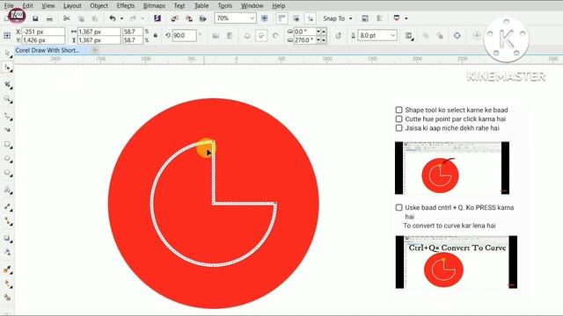Click the Options icon after Snap To

[x=365, y=18]
